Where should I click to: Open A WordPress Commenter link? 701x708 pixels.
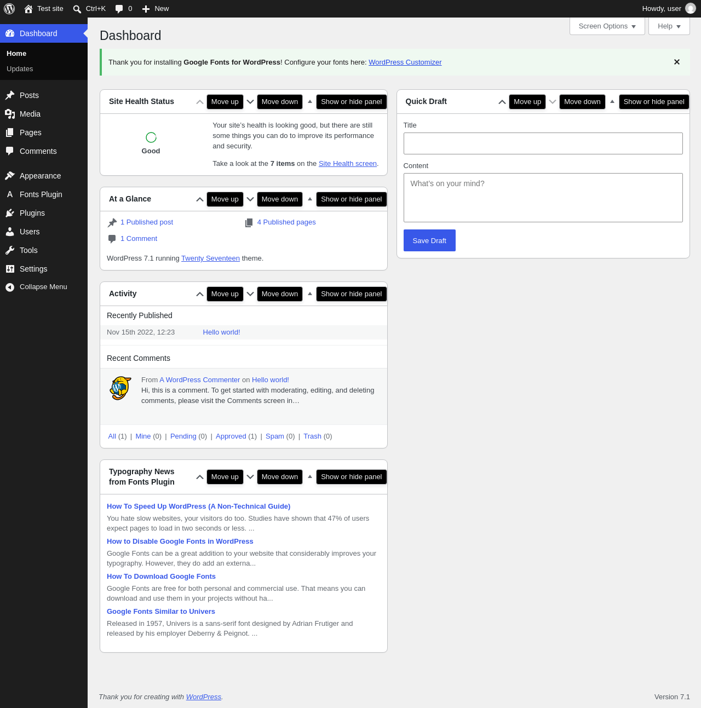200,380
